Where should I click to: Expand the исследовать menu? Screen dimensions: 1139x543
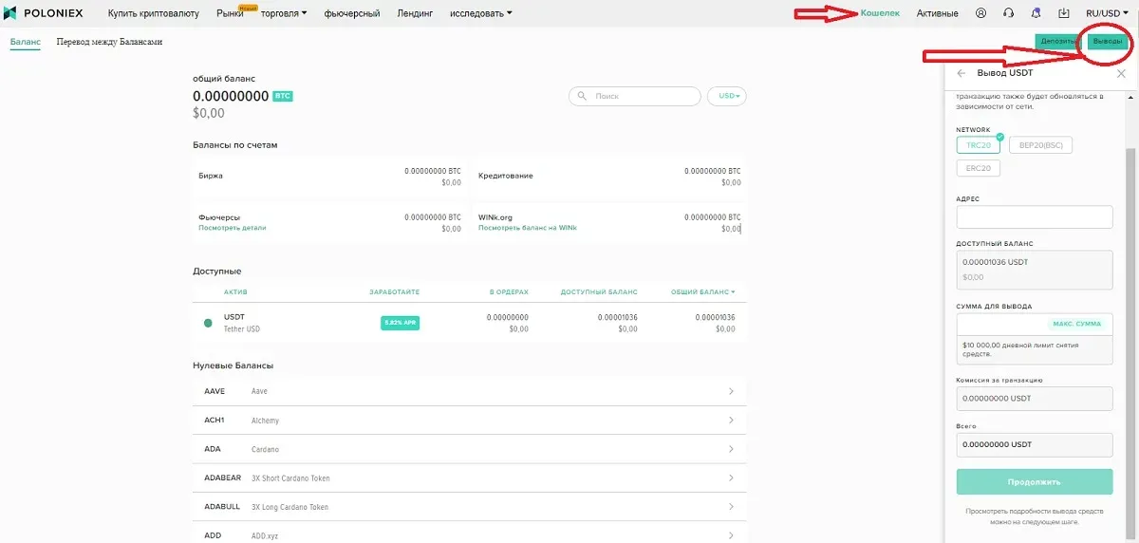click(481, 13)
